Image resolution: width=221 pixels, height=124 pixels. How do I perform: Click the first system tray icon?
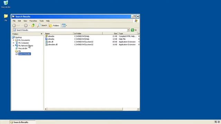click(x=215, y=122)
